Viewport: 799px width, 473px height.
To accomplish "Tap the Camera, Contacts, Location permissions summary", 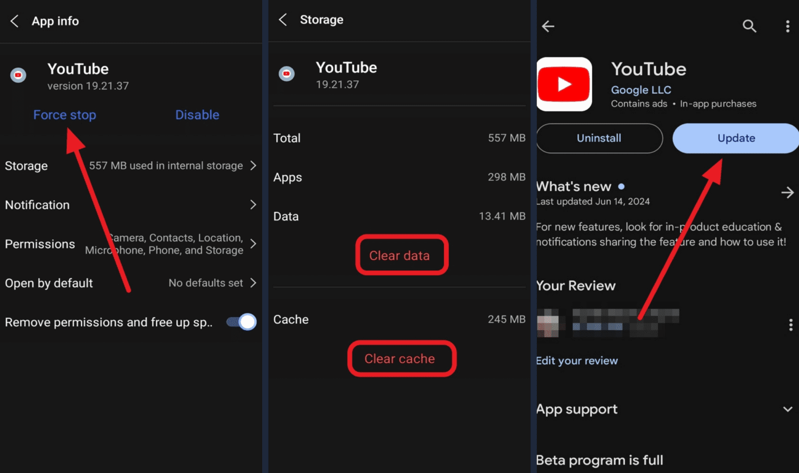I will pos(164,244).
